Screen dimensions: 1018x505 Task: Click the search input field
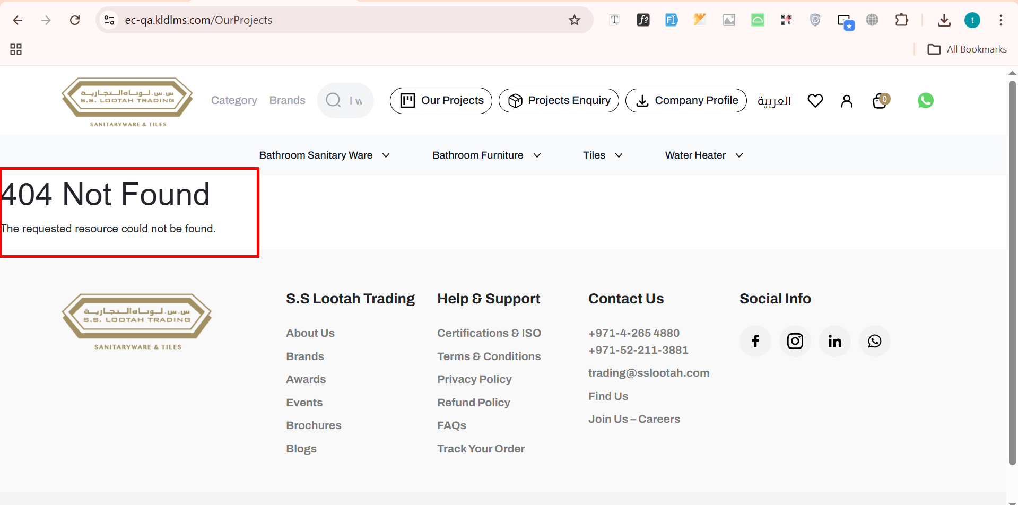point(355,101)
